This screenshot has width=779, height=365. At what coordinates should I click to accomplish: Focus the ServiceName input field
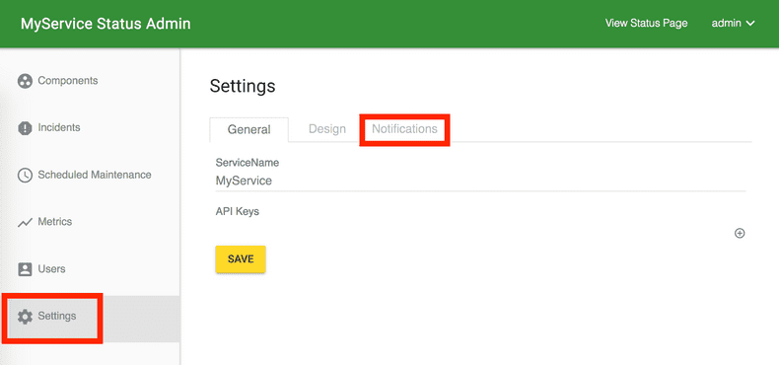click(x=480, y=181)
